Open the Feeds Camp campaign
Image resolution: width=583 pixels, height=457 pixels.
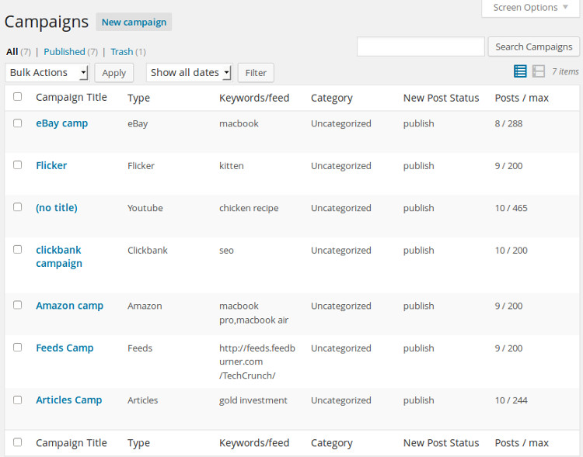point(65,348)
